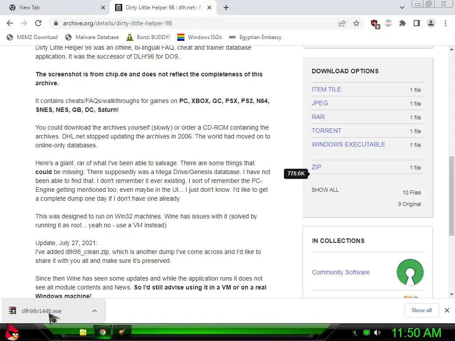Download the ZIP file option
The height and width of the screenshot is (341, 455).
(x=316, y=167)
